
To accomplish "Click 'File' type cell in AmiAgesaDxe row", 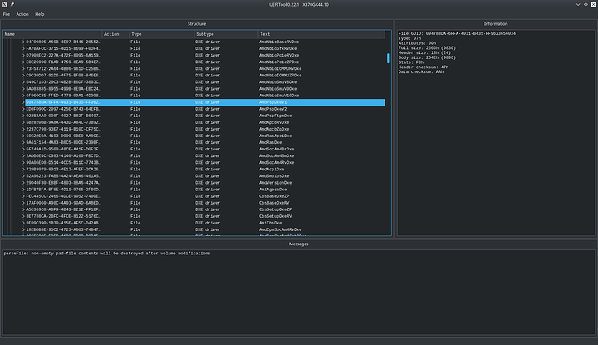I will coord(135,190).
